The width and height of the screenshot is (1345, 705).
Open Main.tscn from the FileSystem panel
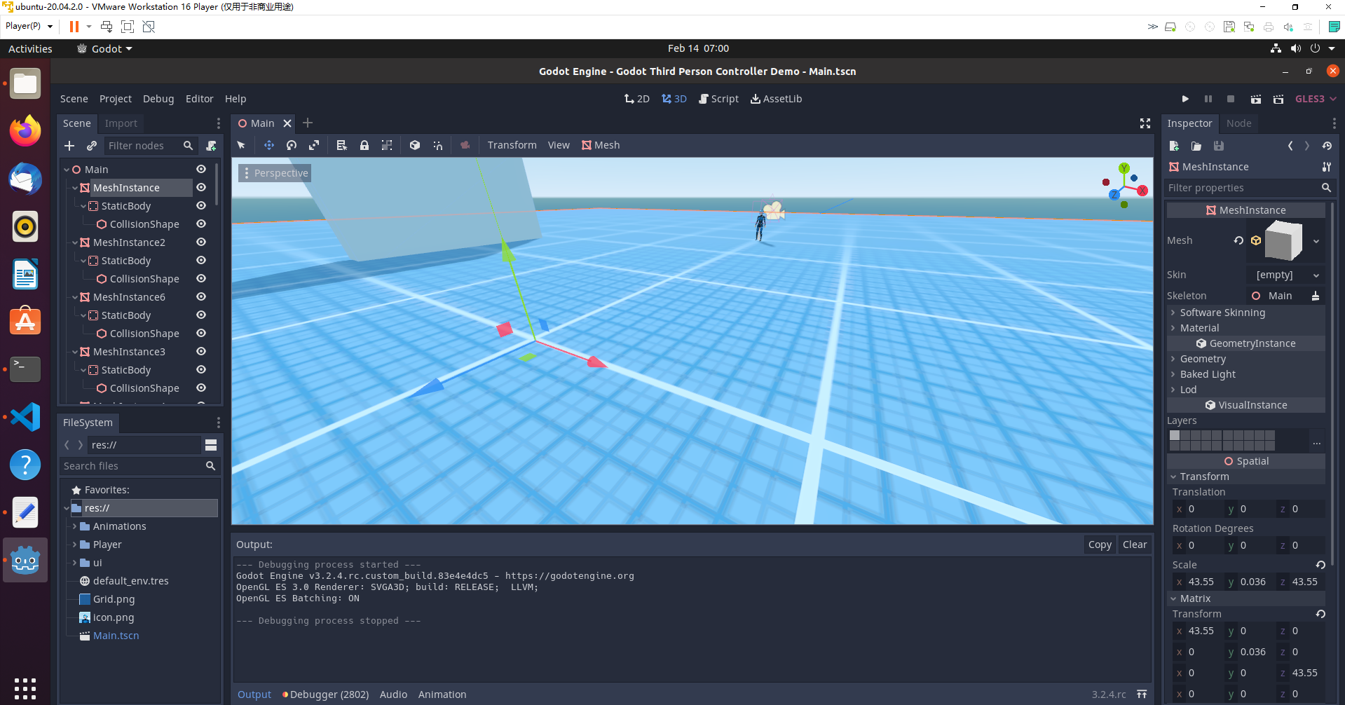[x=116, y=635]
